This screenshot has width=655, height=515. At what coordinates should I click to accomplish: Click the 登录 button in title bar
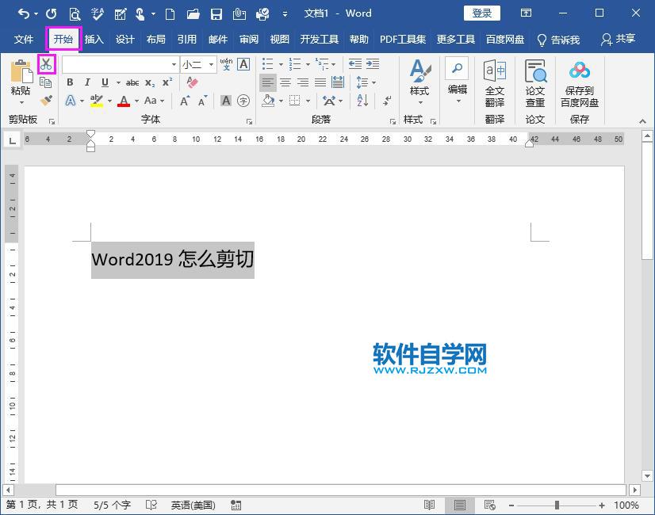481,13
